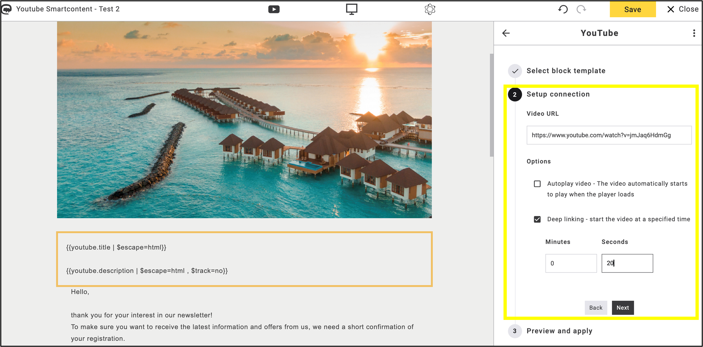
Task: Select the resort sunset image block
Action: [x=244, y=120]
